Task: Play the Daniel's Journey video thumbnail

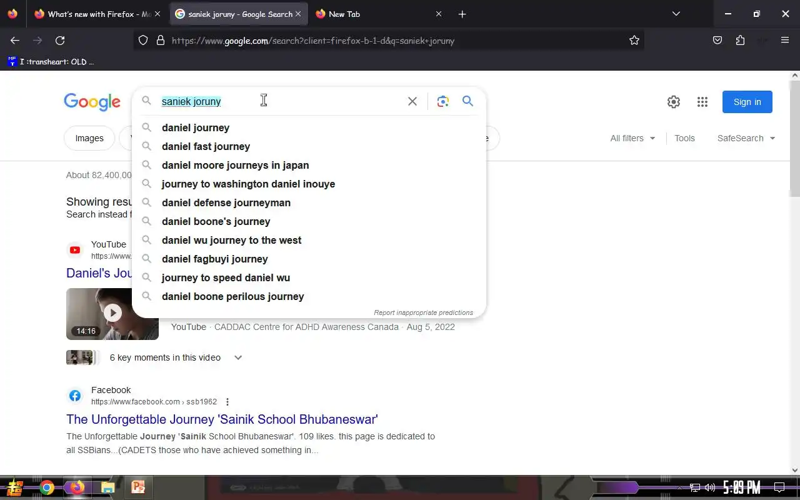Action: [x=112, y=314]
